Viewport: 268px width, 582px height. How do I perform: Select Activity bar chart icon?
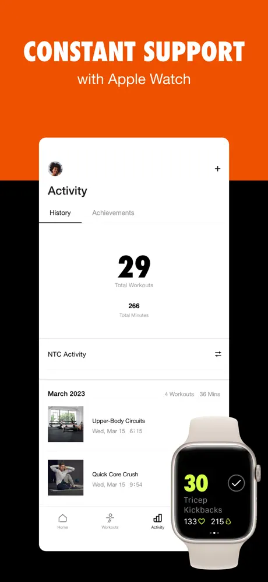pos(157,518)
